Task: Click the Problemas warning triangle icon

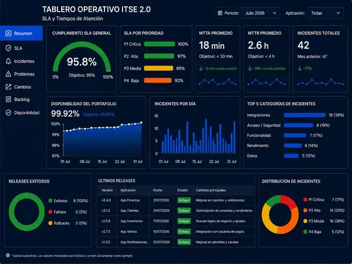Action: click(x=8, y=74)
